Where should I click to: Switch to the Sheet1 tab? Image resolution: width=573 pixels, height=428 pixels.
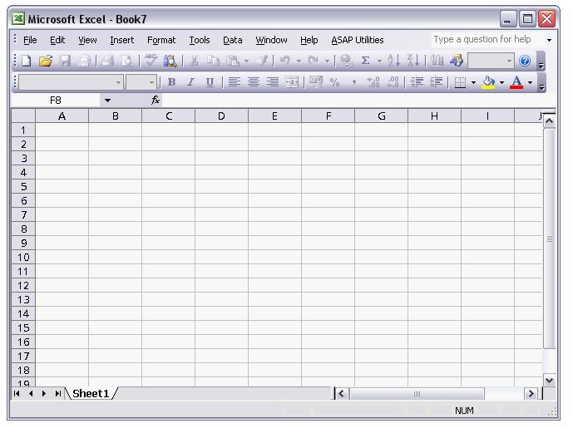(x=91, y=393)
